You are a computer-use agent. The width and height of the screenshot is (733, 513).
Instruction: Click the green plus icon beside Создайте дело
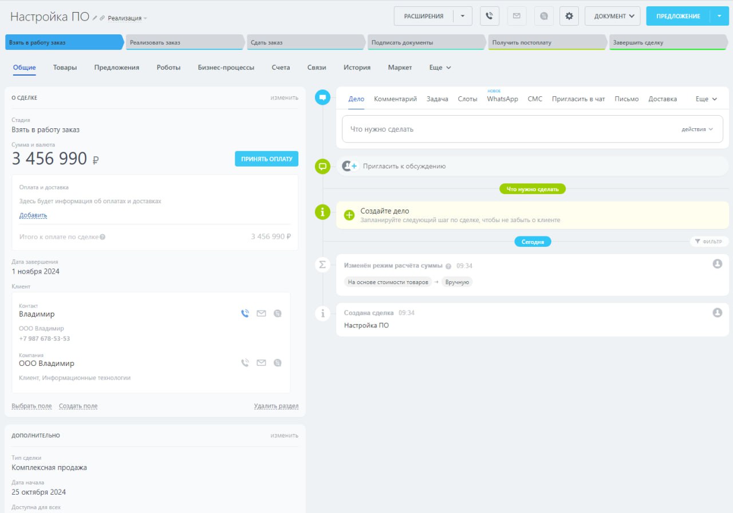point(349,215)
